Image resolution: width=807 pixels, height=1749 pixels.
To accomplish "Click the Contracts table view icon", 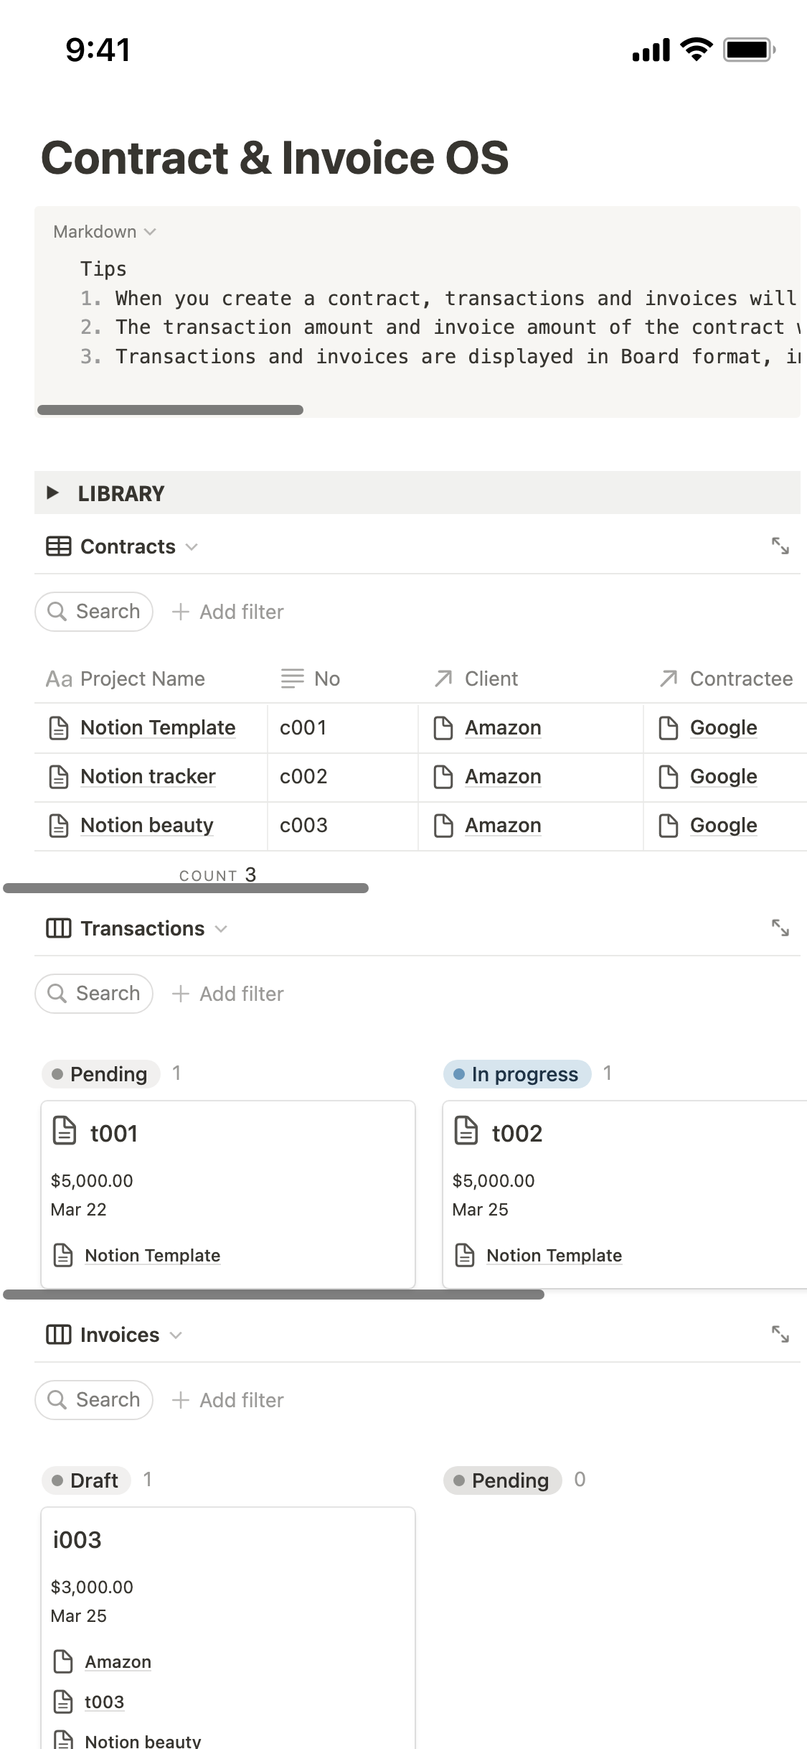I will (58, 546).
